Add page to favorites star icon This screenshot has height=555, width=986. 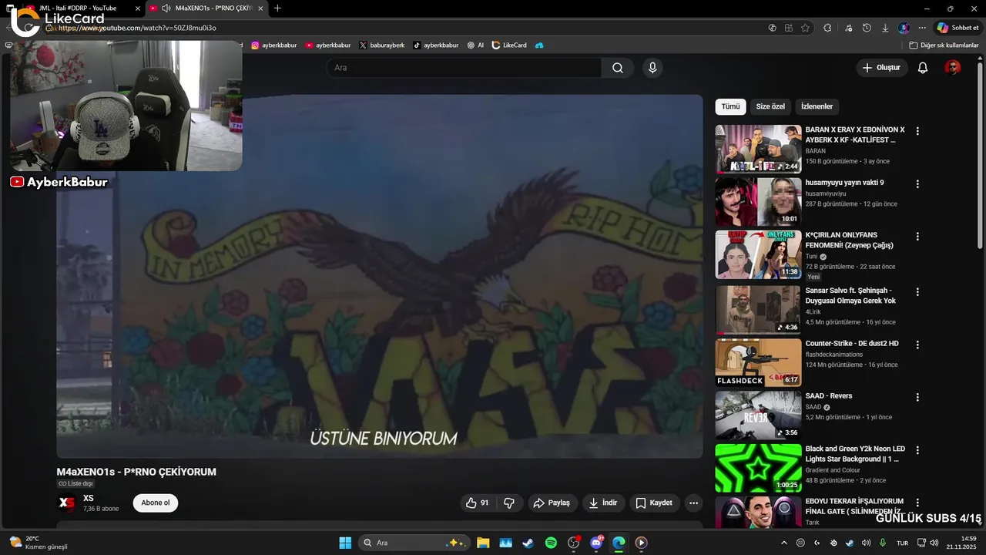(x=805, y=28)
